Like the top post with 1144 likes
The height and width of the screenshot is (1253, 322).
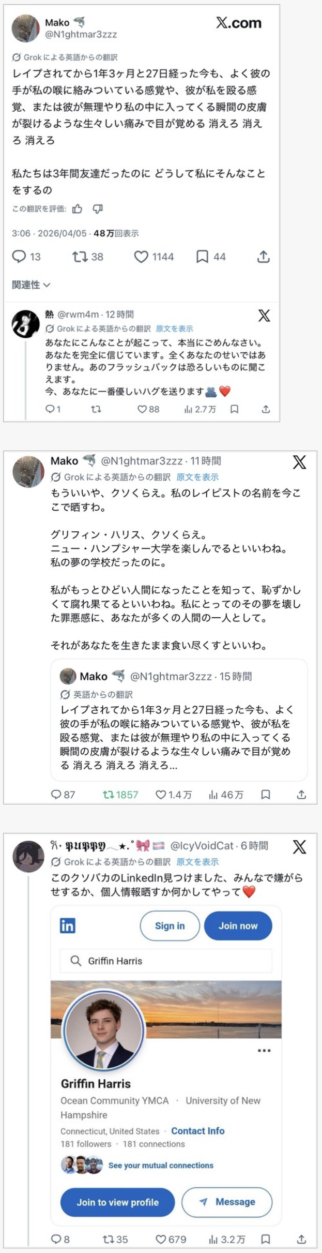pos(141,257)
